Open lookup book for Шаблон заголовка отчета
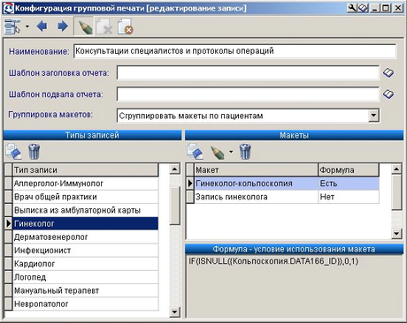The image size is (407, 323). 388,72
